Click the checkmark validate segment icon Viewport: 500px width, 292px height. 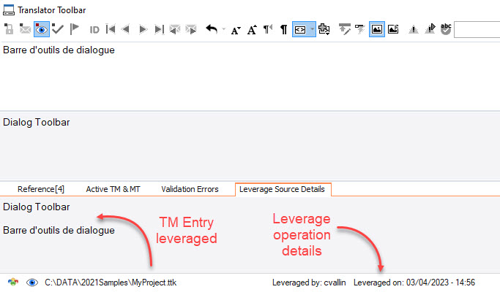pos(58,29)
